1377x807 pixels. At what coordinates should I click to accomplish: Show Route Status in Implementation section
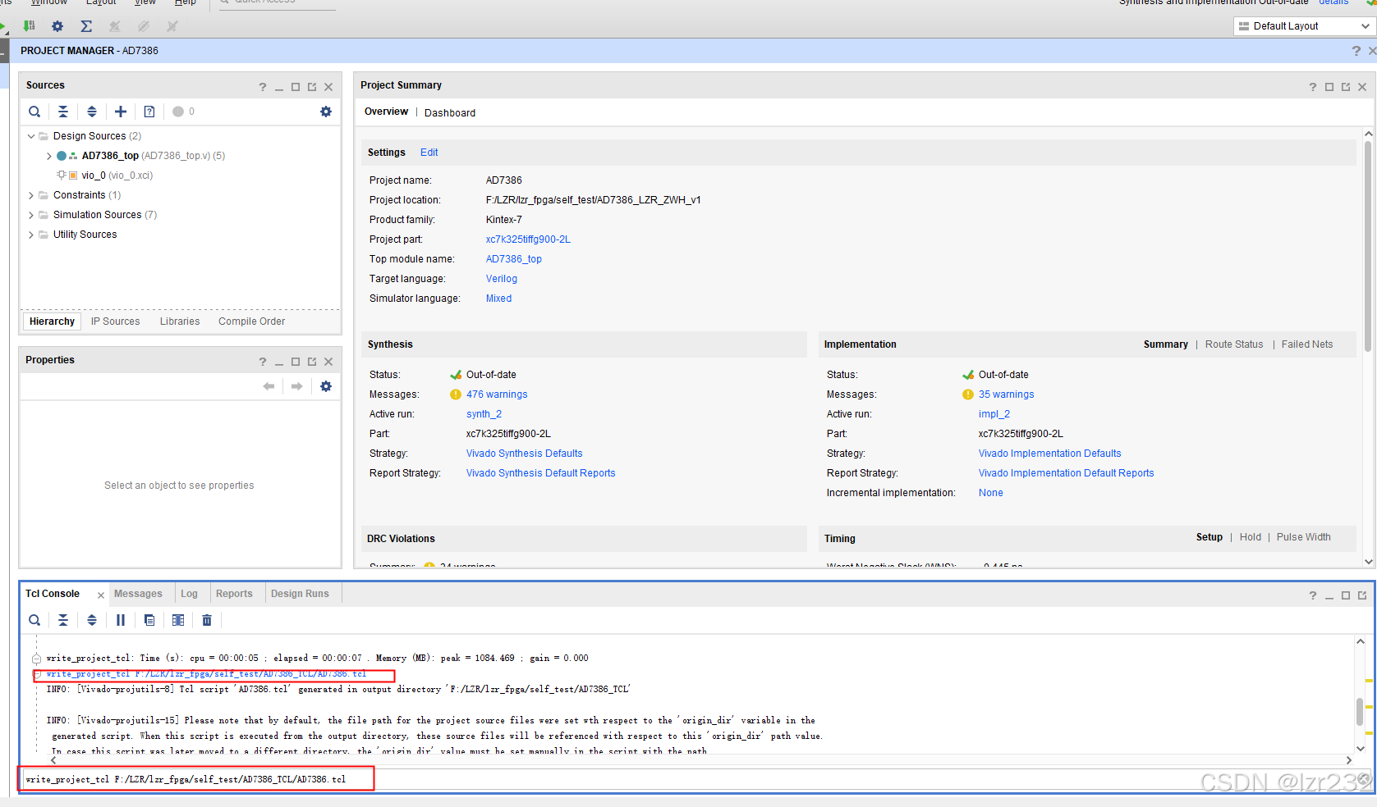(1234, 344)
